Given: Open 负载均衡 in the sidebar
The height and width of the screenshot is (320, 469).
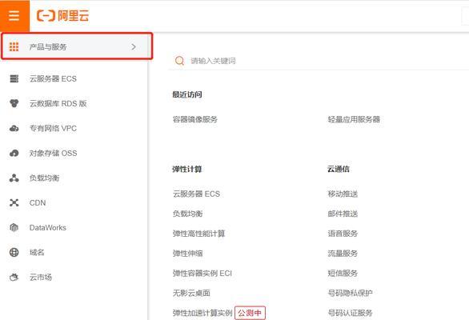Looking at the screenshot, I should (44, 178).
